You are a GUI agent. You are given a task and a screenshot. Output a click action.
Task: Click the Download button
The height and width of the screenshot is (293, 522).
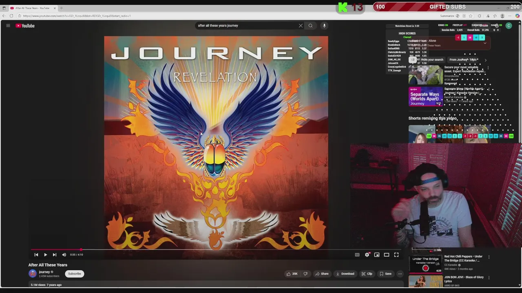(x=345, y=274)
